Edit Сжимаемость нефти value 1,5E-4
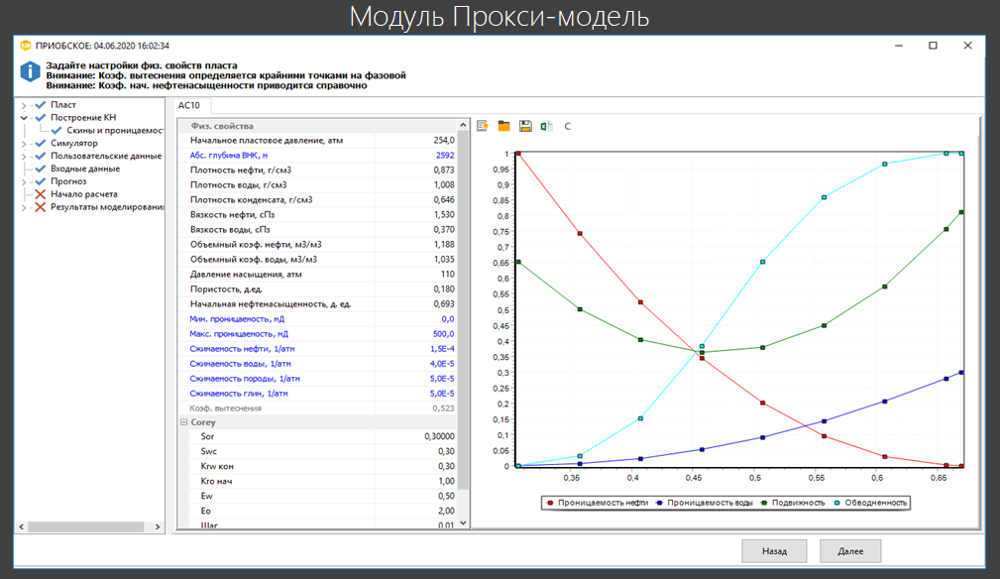 click(416, 349)
